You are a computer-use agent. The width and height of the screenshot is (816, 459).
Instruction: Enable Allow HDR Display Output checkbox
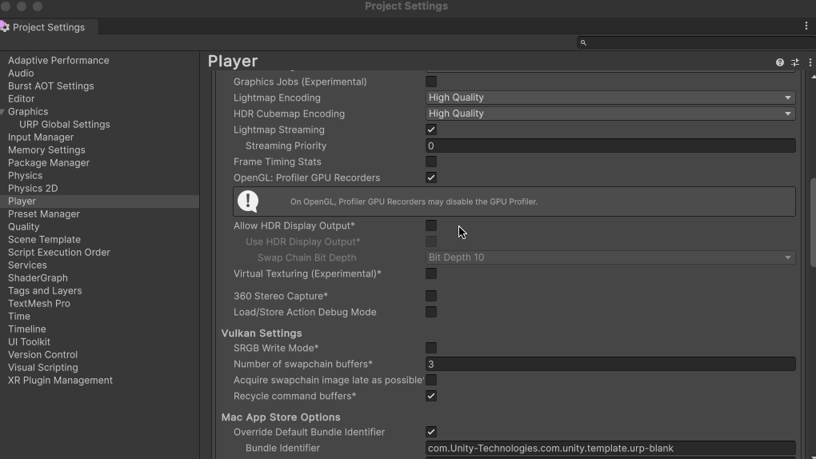(431, 226)
